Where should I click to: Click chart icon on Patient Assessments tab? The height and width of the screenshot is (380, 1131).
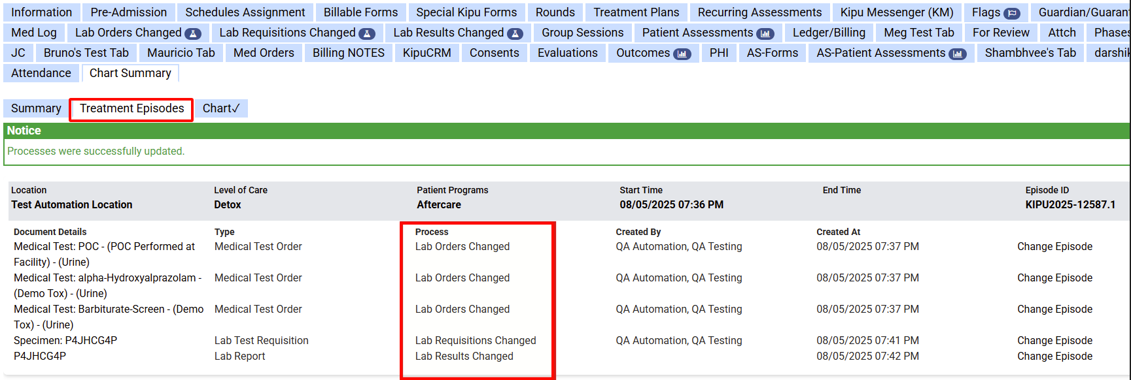pyautogui.click(x=765, y=33)
